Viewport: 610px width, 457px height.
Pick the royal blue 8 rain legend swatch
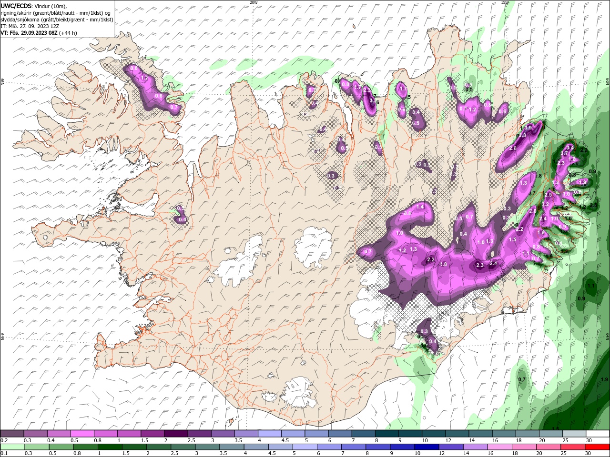tap(378, 447)
